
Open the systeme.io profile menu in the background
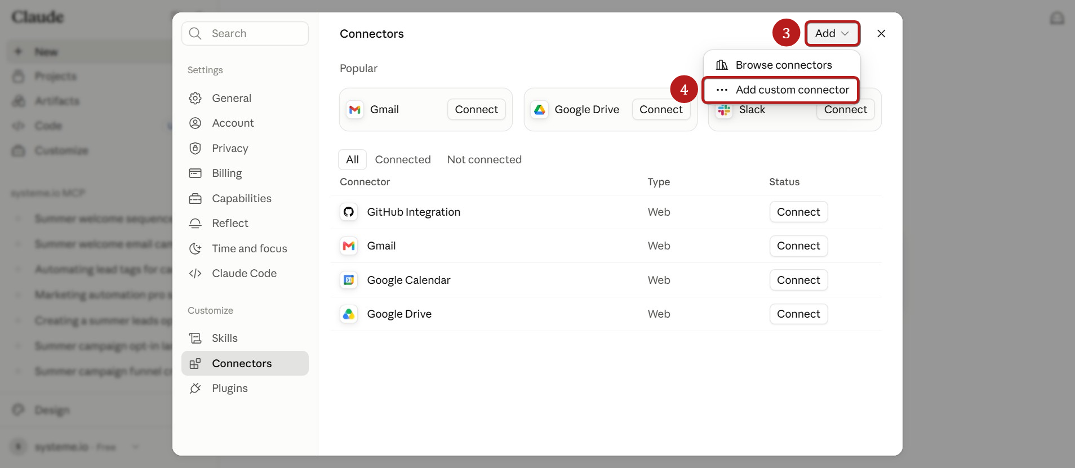pos(75,447)
